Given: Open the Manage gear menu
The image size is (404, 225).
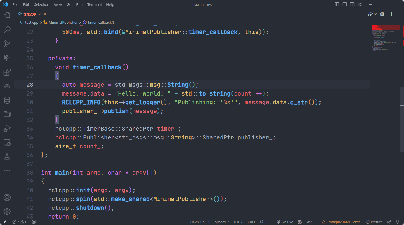Looking at the screenshot, I should coord(7,212).
